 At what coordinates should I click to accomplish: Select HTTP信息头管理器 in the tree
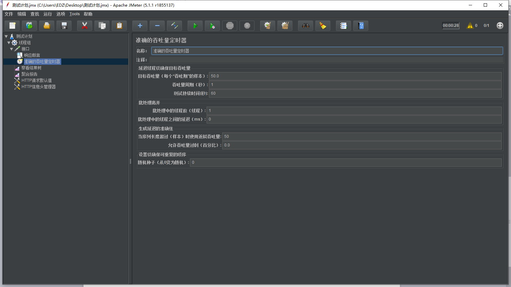(x=38, y=87)
